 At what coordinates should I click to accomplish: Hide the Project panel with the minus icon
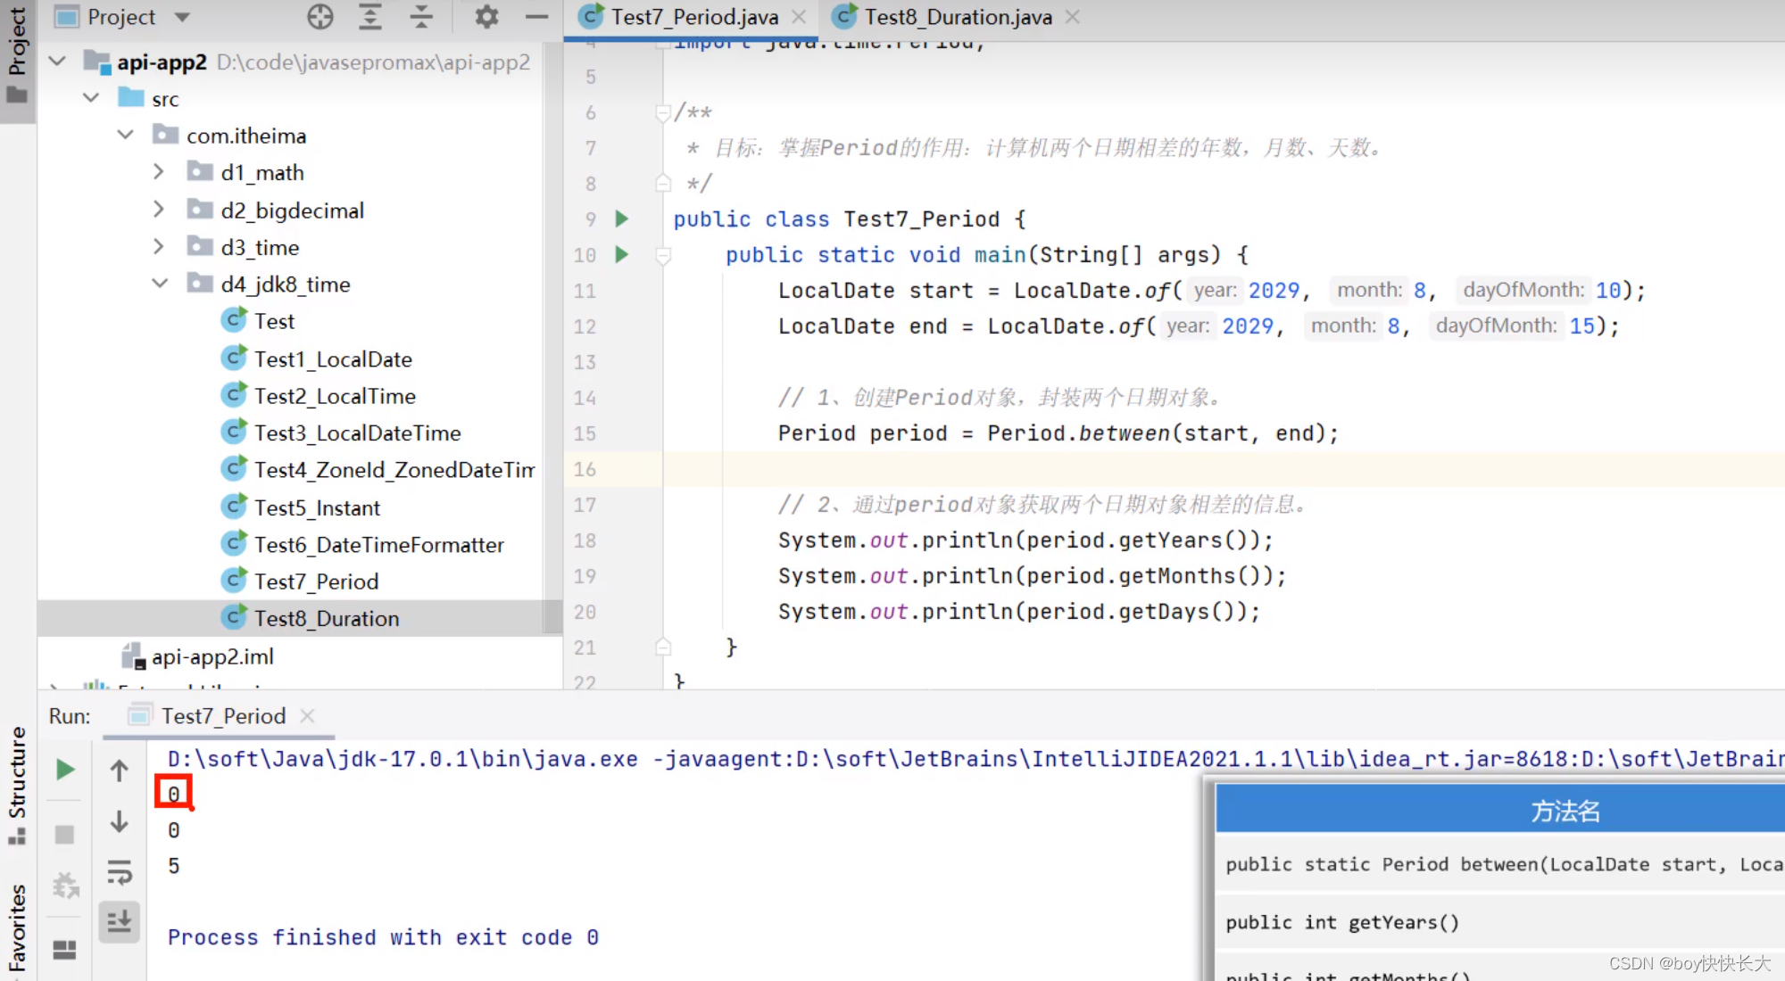point(536,16)
